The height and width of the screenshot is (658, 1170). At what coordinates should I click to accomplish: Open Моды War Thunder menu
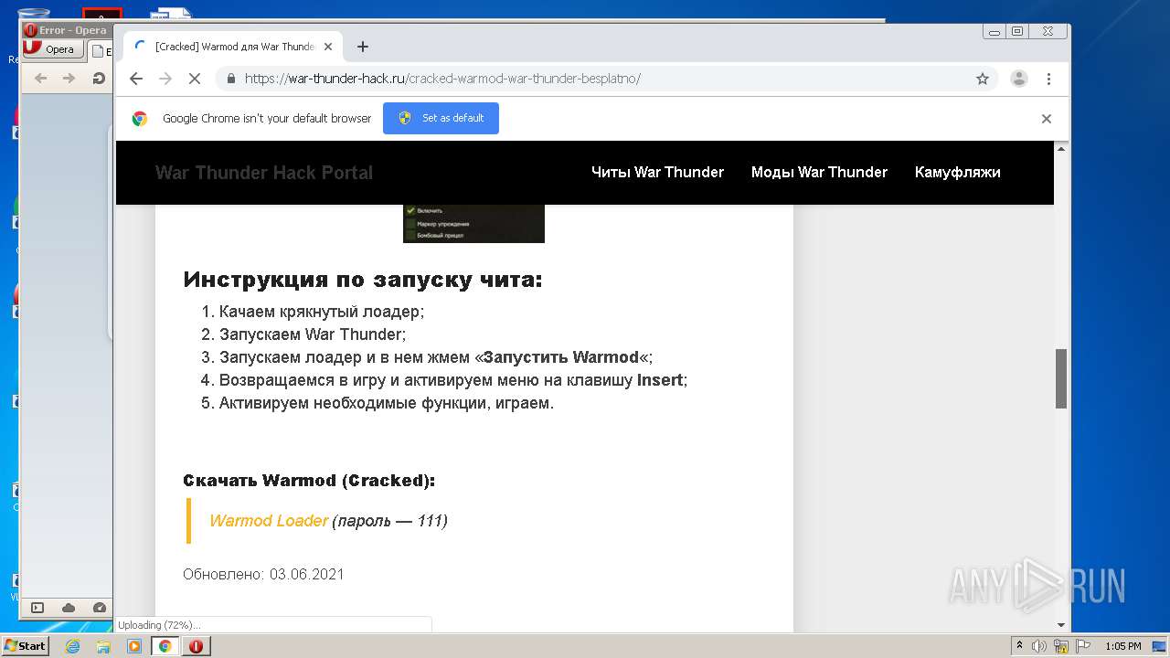coord(819,172)
